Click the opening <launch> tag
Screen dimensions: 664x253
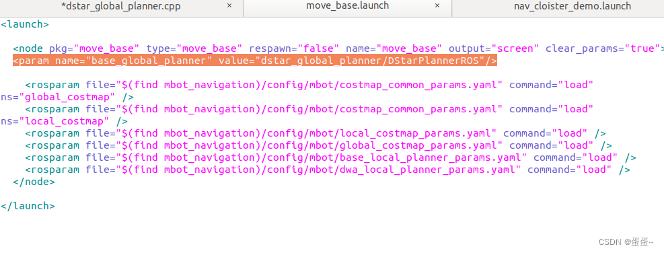tap(25, 24)
